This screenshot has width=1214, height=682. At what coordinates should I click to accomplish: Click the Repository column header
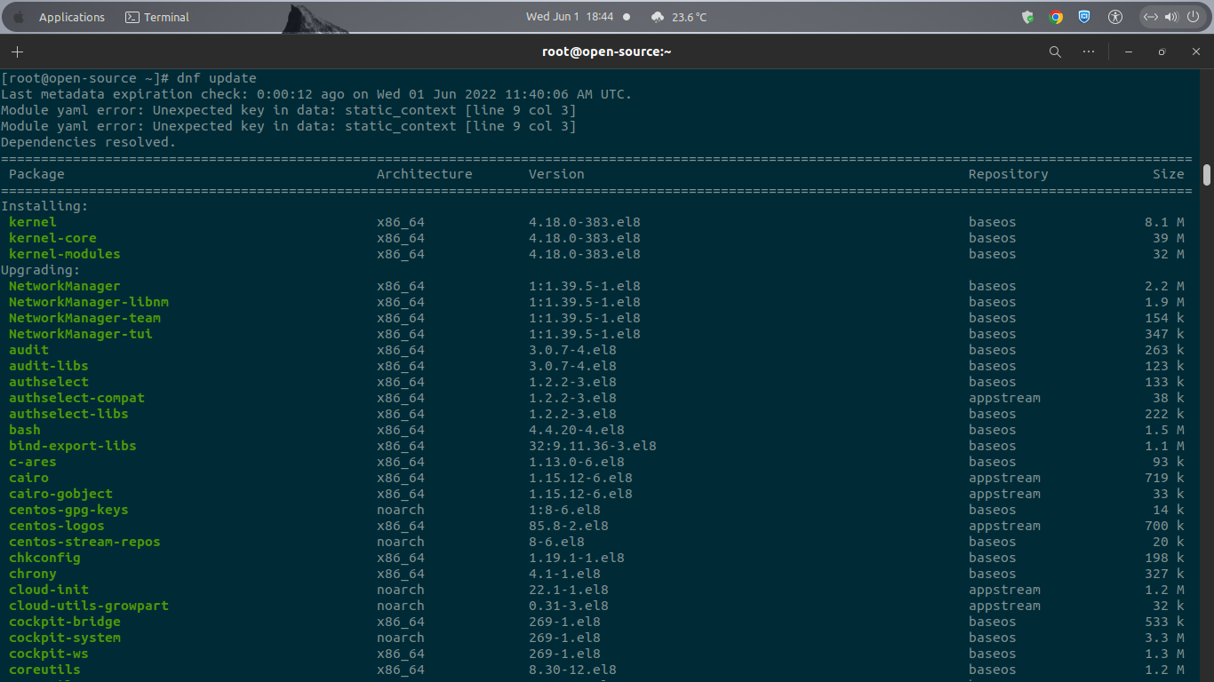coord(1008,174)
